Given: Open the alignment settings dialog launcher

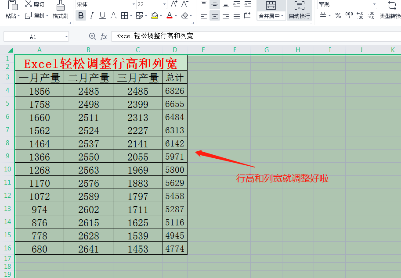Looking at the screenshot, I should pyautogui.click(x=311, y=23).
